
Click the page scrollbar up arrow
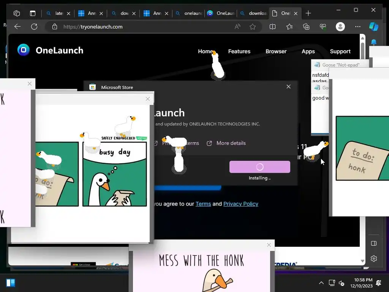pos(362,38)
